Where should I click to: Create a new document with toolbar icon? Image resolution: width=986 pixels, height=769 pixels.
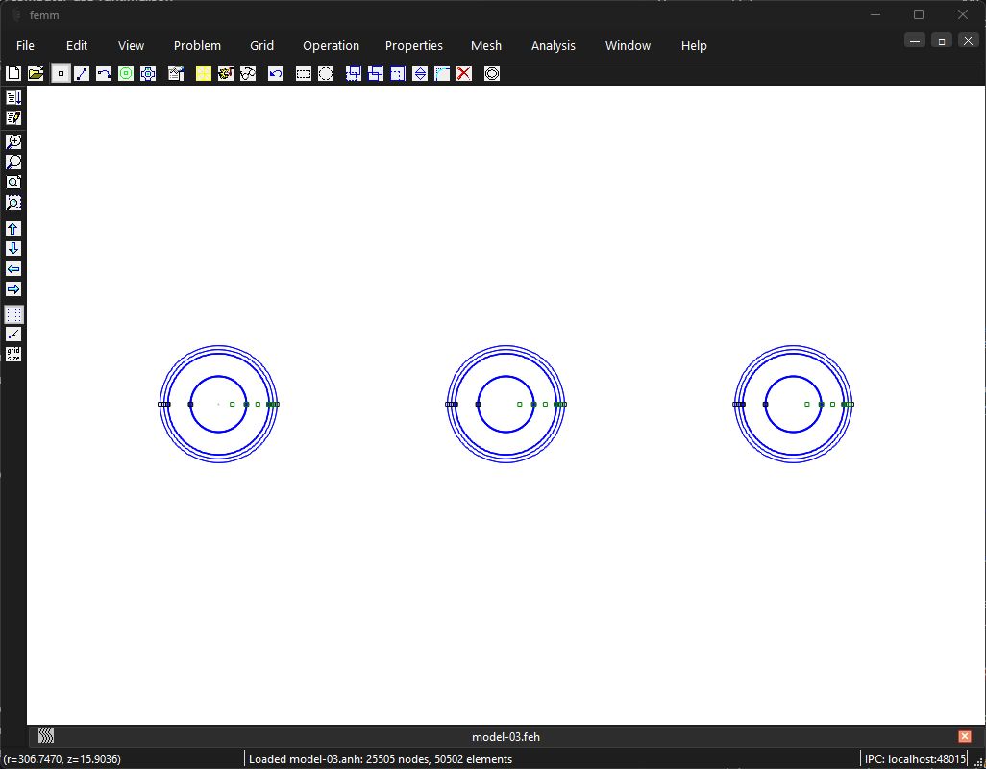pyautogui.click(x=13, y=74)
